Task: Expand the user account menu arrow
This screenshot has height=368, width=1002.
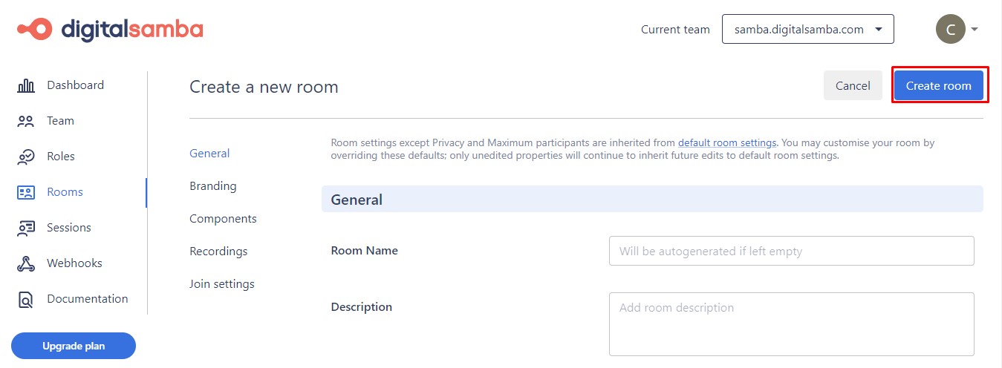Action: 975,30
